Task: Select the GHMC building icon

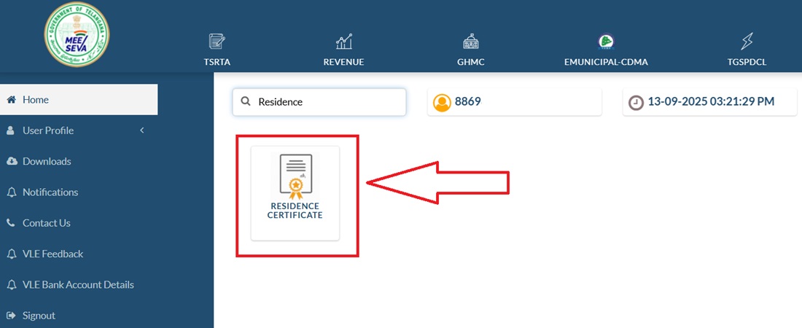Action: pyautogui.click(x=470, y=42)
